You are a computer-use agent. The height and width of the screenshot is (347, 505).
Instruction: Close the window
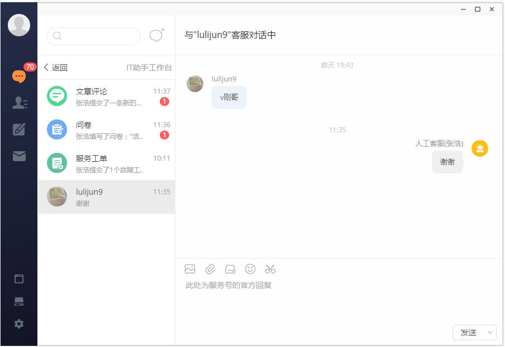click(492, 9)
